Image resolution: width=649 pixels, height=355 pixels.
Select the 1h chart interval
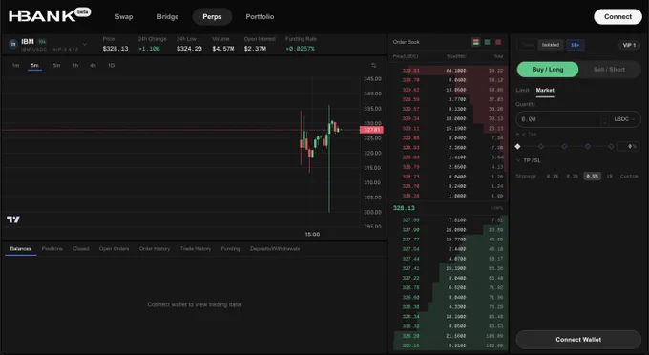(75, 66)
